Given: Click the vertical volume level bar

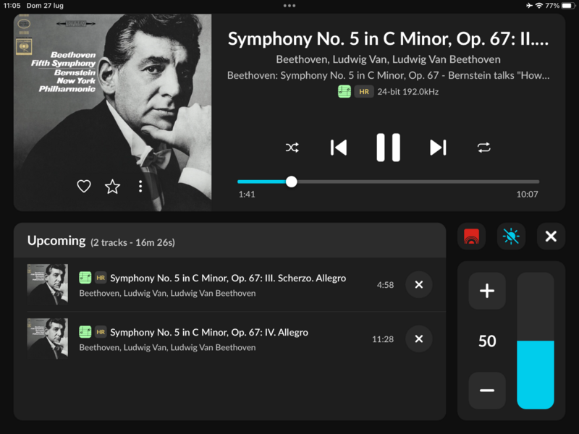Looking at the screenshot, I should tap(535, 341).
